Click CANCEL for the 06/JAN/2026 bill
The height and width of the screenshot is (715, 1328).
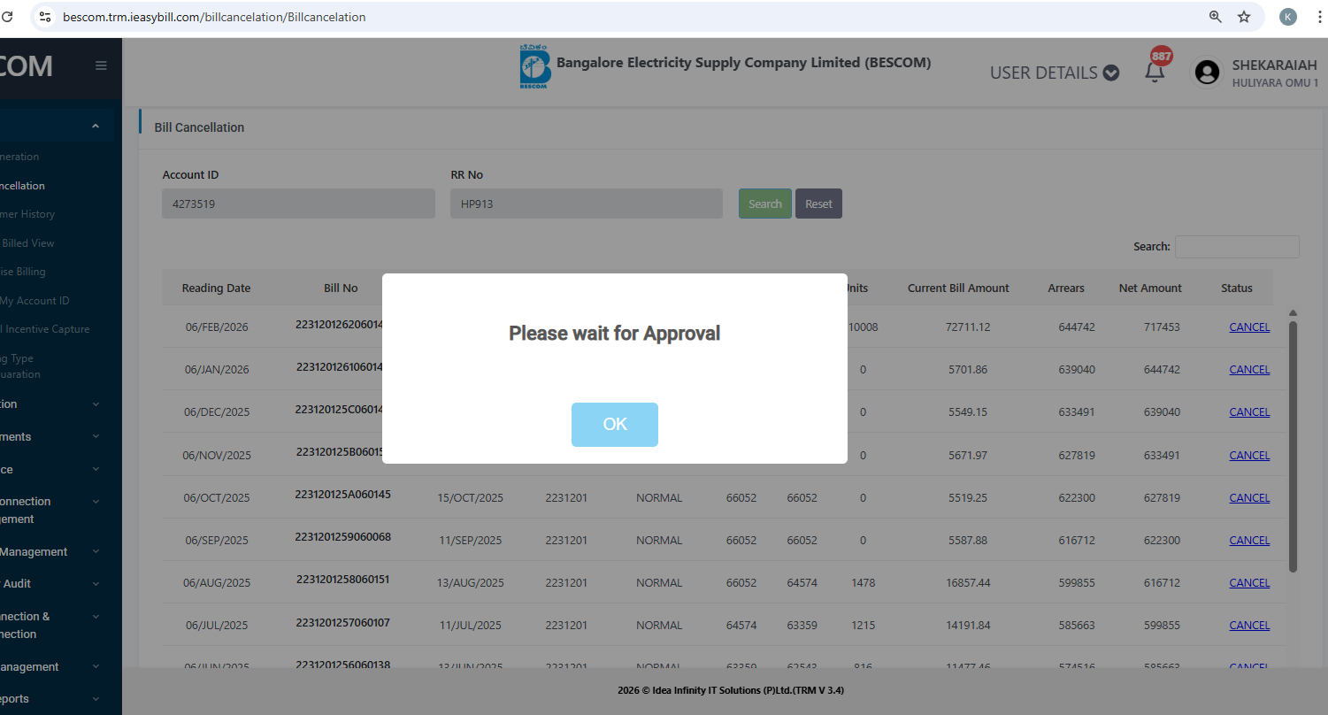(1249, 369)
